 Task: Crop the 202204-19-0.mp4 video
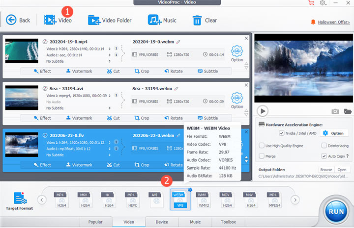(142, 71)
